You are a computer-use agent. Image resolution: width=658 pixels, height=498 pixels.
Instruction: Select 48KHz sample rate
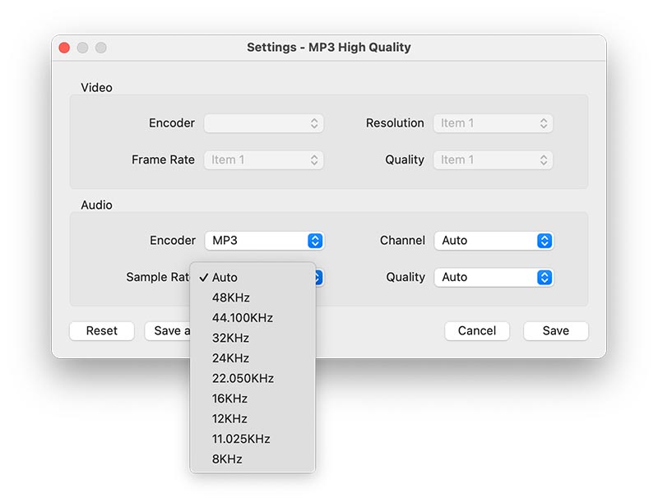tap(233, 297)
